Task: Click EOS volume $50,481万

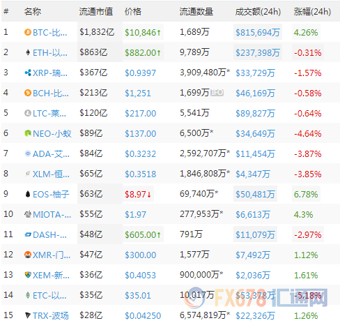Action: pyautogui.click(x=255, y=194)
